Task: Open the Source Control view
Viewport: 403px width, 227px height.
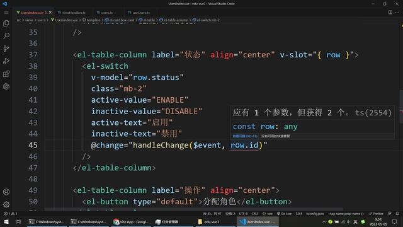Action: 6,49
